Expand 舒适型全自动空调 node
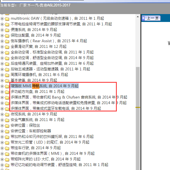 click(x=2, y=58)
